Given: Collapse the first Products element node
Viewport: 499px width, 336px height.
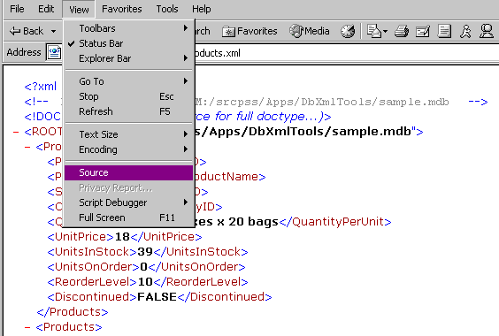Looking at the screenshot, I should point(27,147).
